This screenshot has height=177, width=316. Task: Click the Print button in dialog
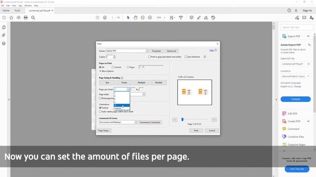pyautogui.click(x=196, y=131)
